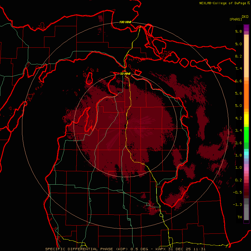Pick the cyan swatch on the color scale
251x251 pixels.
(246, 153)
